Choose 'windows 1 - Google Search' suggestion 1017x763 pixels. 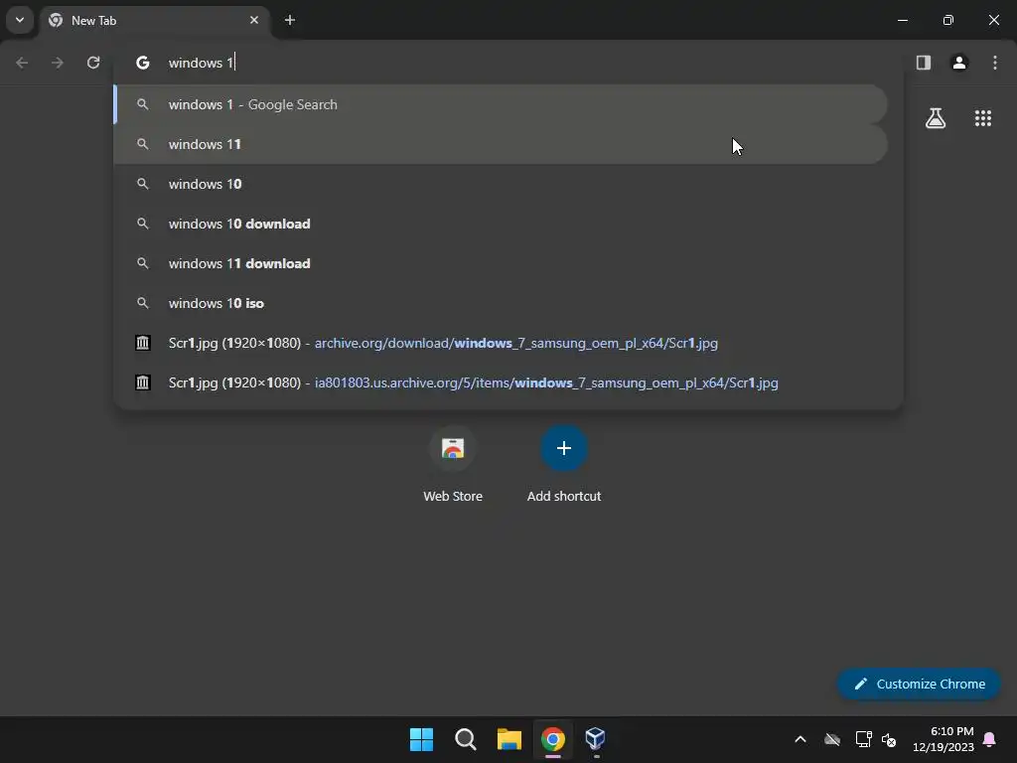pyautogui.click(x=501, y=104)
